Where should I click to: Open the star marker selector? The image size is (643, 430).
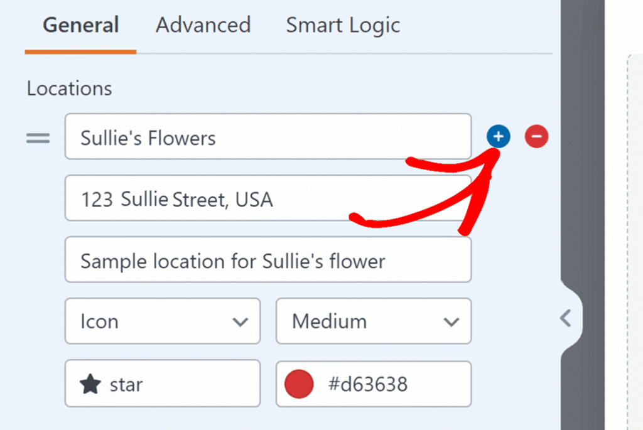click(163, 383)
